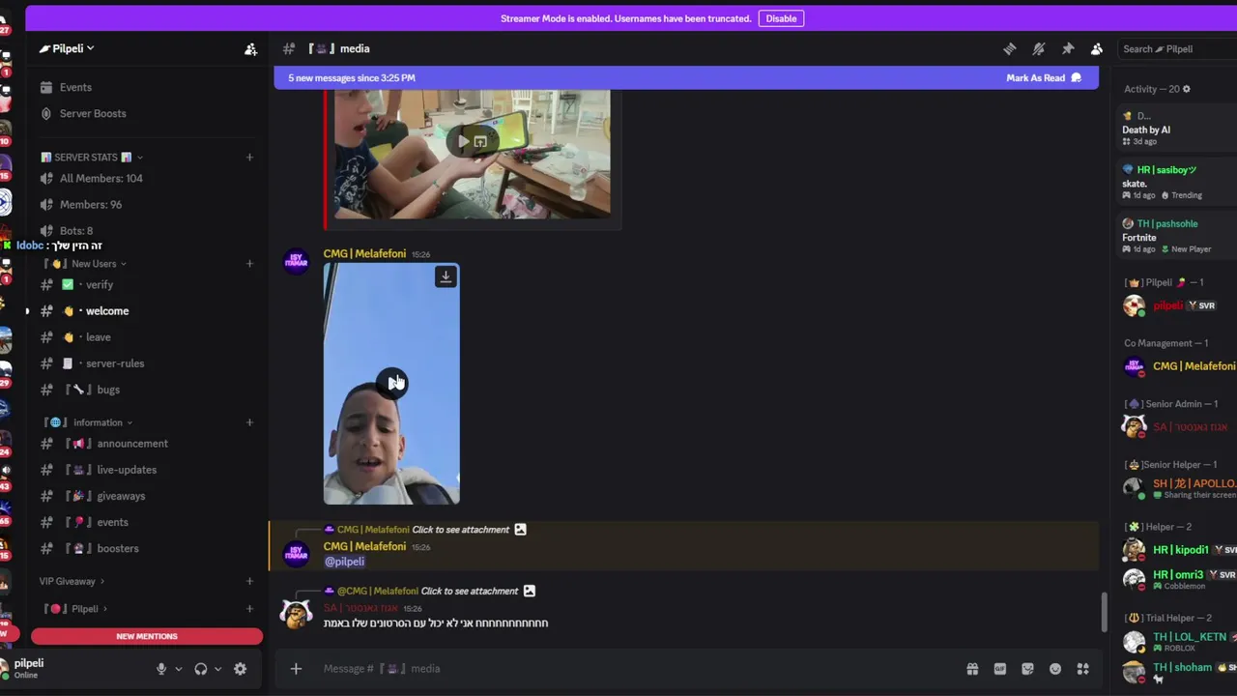Open the announcement channel
The image size is (1237, 696).
click(145, 443)
